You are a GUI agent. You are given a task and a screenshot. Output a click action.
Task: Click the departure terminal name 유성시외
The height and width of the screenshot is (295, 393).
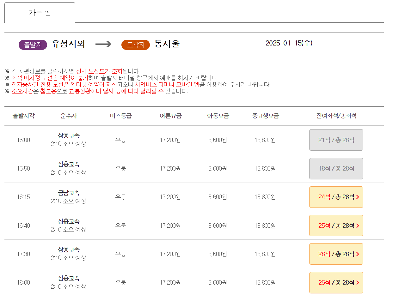[x=68, y=44]
